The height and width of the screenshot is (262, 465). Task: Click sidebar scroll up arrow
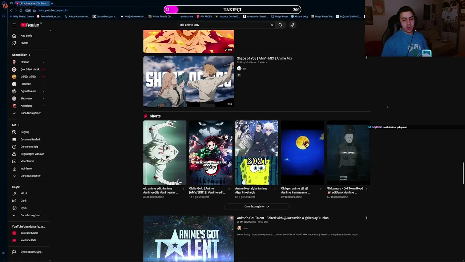(x=50, y=31)
